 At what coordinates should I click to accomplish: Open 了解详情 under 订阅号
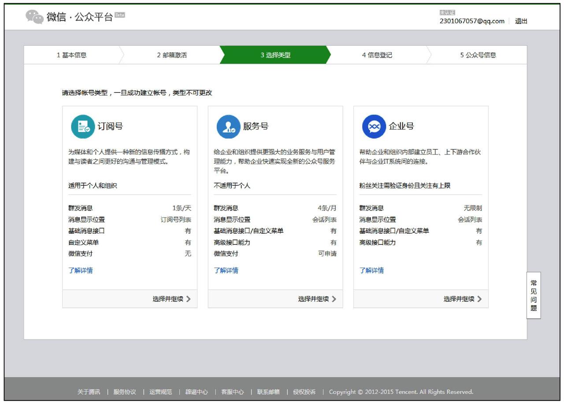point(81,270)
